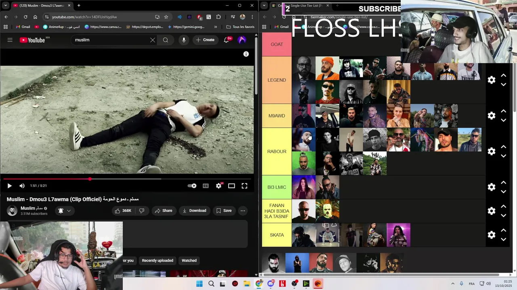Open a new tab in YouTube window
Screen dimensions: 517x290
79,6
